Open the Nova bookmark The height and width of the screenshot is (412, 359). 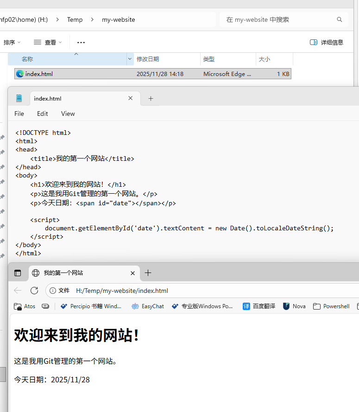(x=294, y=306)
